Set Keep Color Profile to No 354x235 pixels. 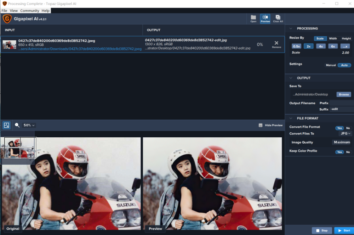coord(348,152)
